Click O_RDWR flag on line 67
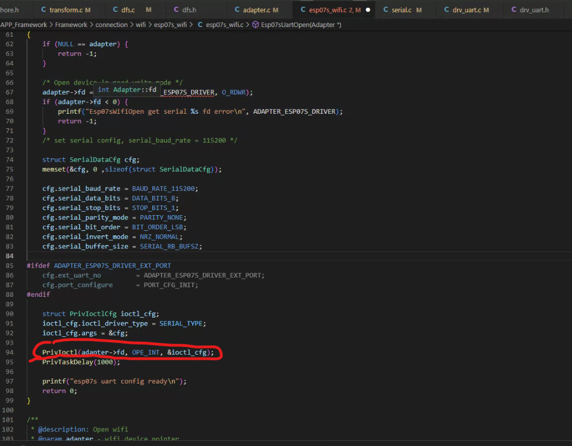 coord(233,92)
